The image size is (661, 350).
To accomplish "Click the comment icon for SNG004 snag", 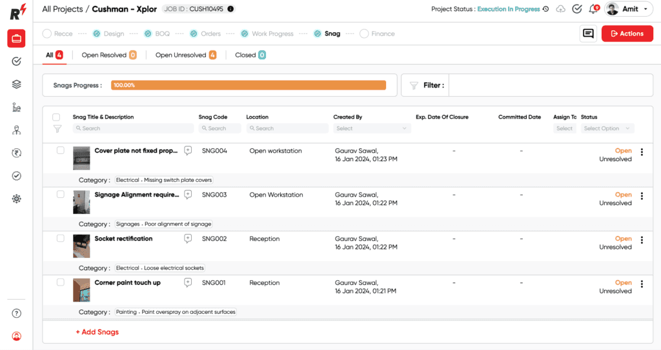I will point(188,151).
